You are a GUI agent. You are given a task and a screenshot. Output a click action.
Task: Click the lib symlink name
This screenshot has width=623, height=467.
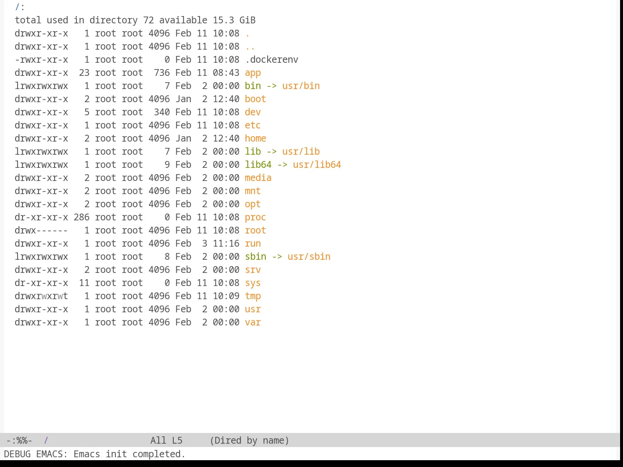(x=253, y=152)
